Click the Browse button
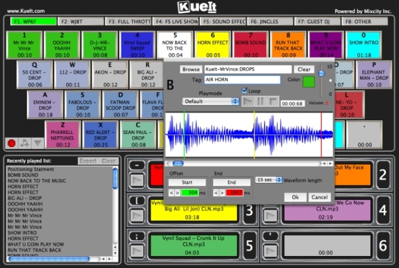Viewport: 399px width, 268px height. [x=191, y=69]
